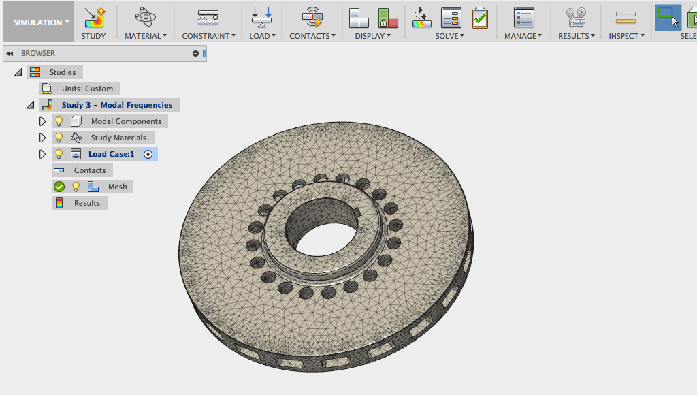This screenshot has width=697, height=395.
Task: Collapse the Study 3 – Modal Frequencies node
Action: click(30, 105)
